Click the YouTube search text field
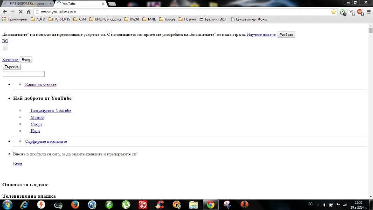Image resolution: width=373 pixels, height=210 pixels. coord(24,74)
